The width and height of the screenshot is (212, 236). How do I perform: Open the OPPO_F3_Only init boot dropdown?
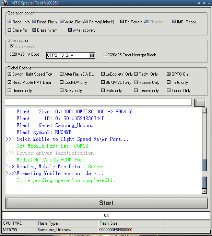[x=92, y=56]
